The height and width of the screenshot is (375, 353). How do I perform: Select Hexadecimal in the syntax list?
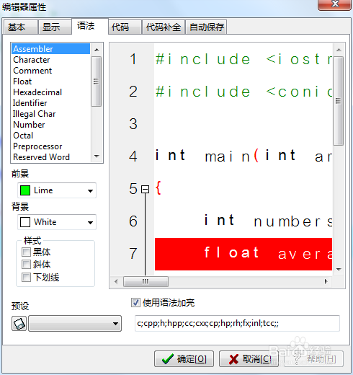click(51, 92)
